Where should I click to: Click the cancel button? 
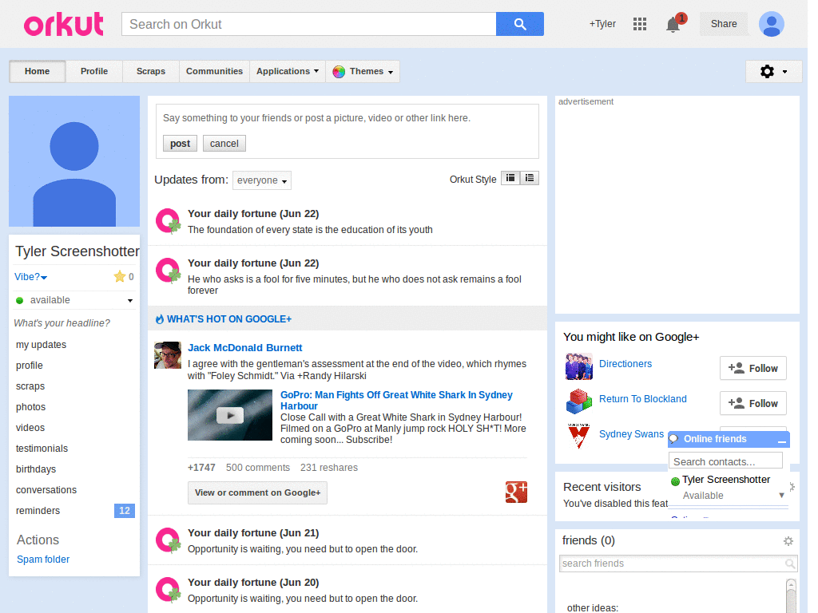click(224, 144)
